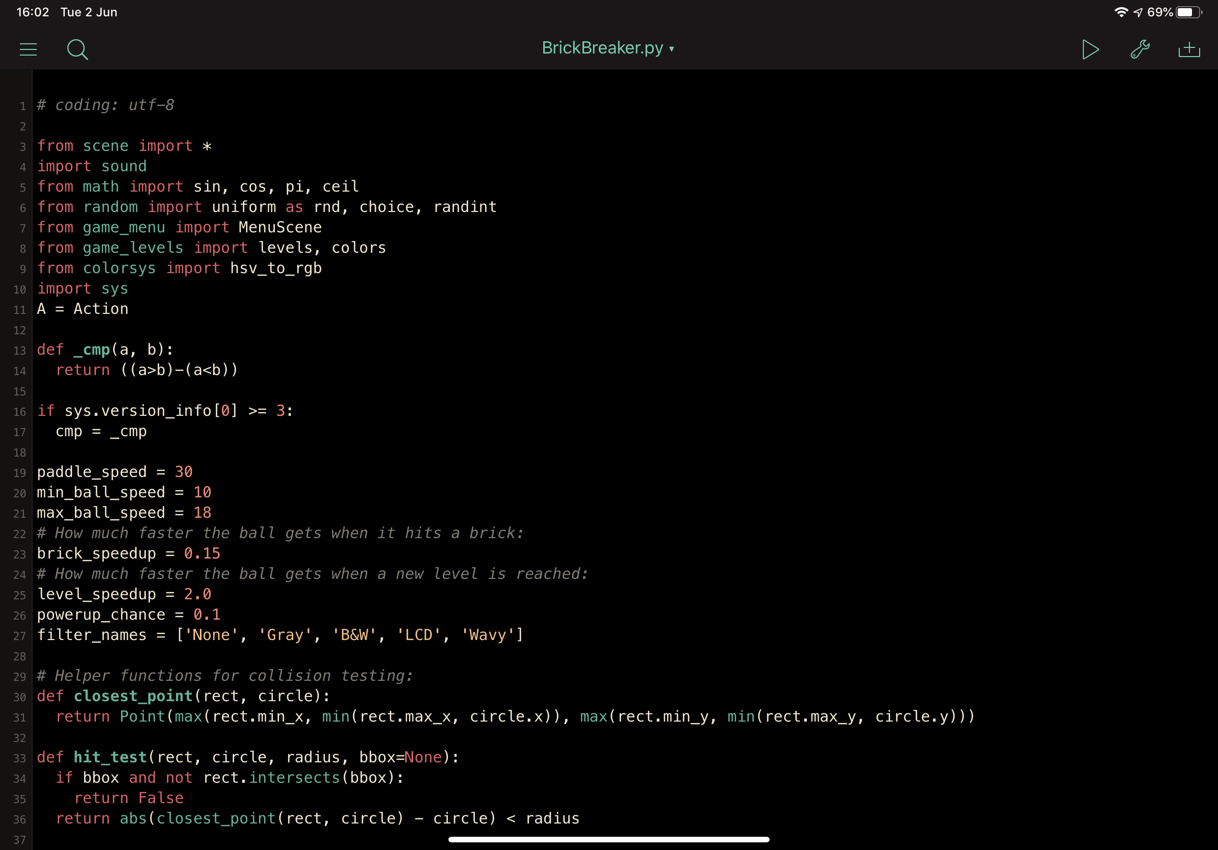
Task: Open the add-tab plus icon
Action: click(1189, 49)
